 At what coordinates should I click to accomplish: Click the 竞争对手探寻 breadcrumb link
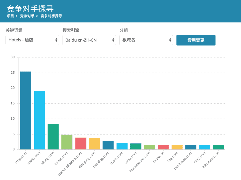pos(51,16)
